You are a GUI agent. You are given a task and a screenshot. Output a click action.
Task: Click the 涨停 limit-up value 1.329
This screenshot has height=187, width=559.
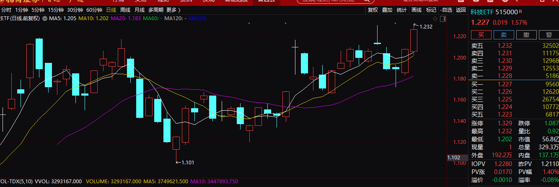505,123
